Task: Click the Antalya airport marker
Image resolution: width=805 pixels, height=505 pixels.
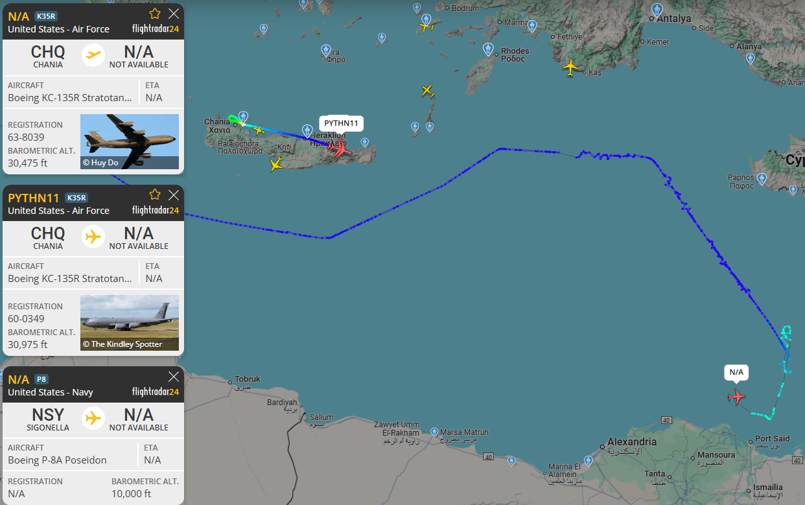Action: pos(657,10)
